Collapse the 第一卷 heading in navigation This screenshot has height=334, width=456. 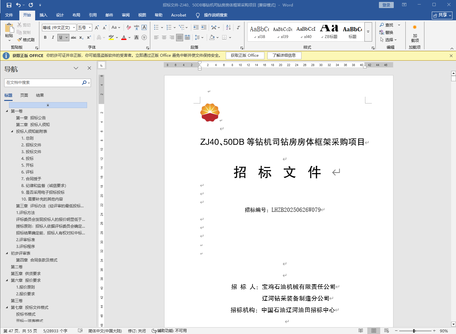[7, 111]
